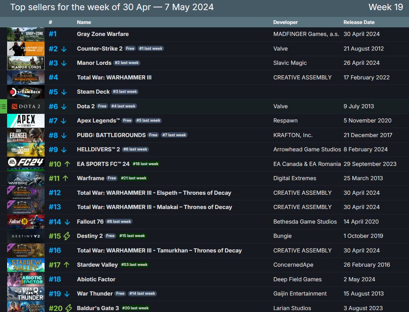Click the EA FC24 logo image
This screenshot has height=312, width=409.
pos(25,164)
